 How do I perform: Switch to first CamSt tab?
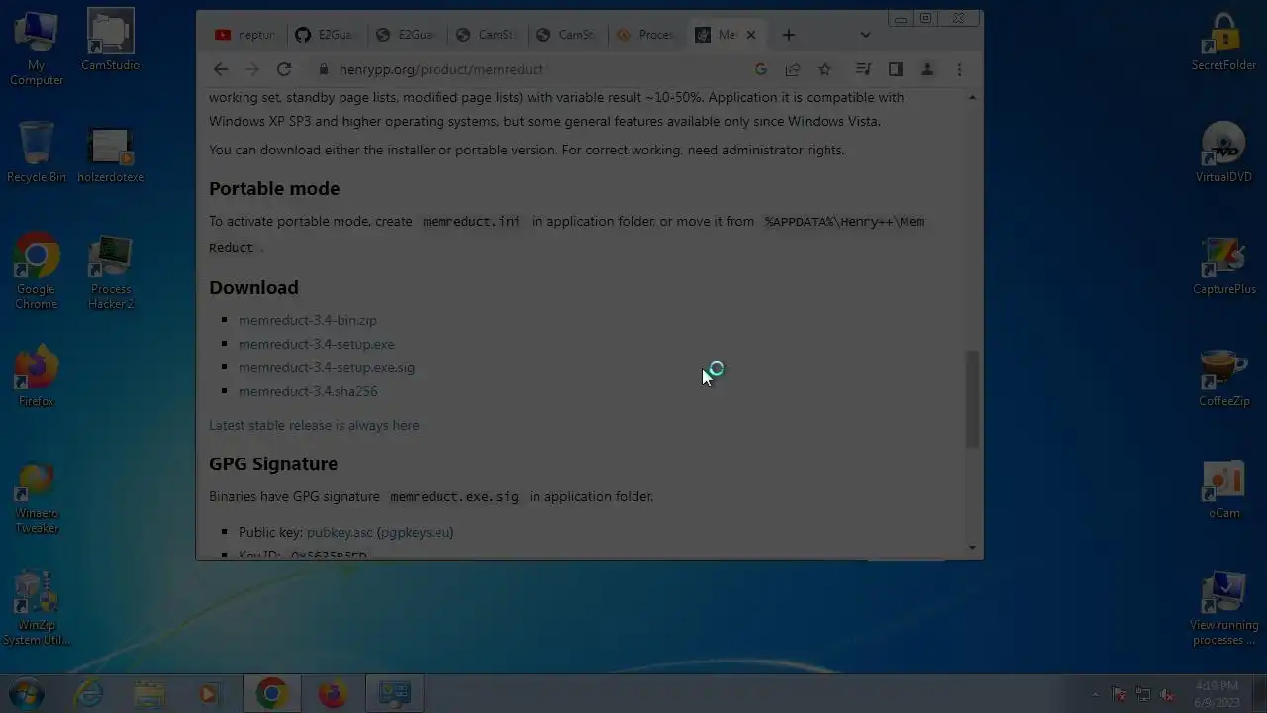(485, 35)
